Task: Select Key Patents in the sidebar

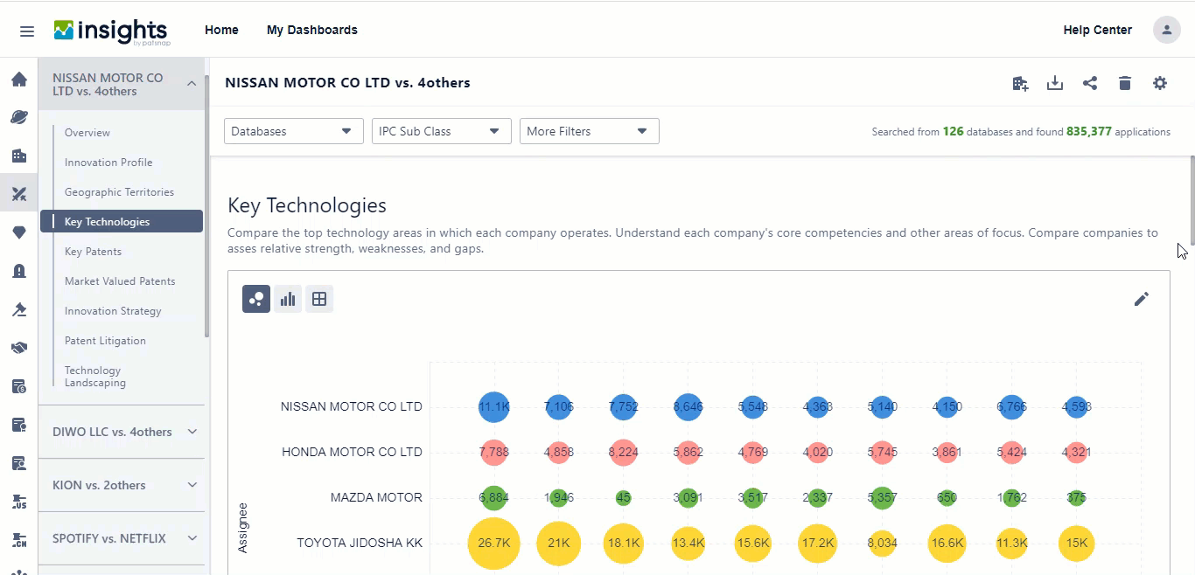Action: [93, 251]
